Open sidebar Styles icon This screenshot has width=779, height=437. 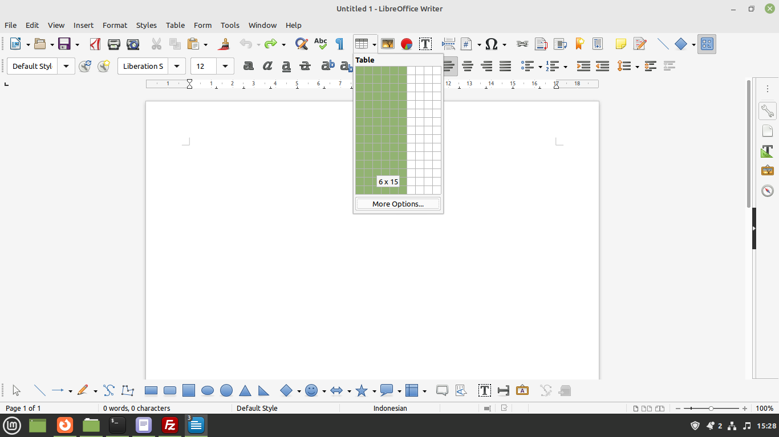[768, 151]
